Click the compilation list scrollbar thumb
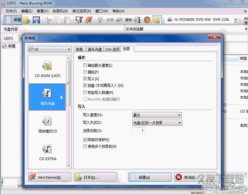This screenshot has height=194, width=248. [x=68, y=83]
